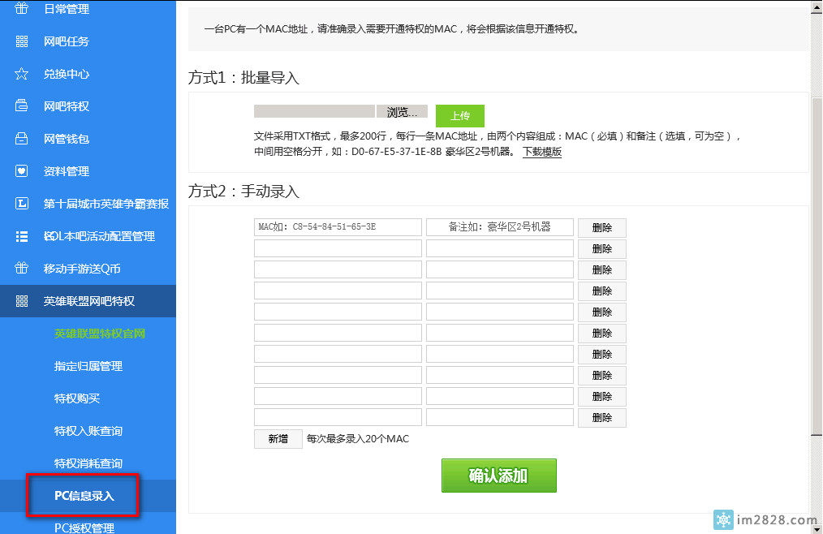Click the star icon beside 兑换中心

(22, 74)
